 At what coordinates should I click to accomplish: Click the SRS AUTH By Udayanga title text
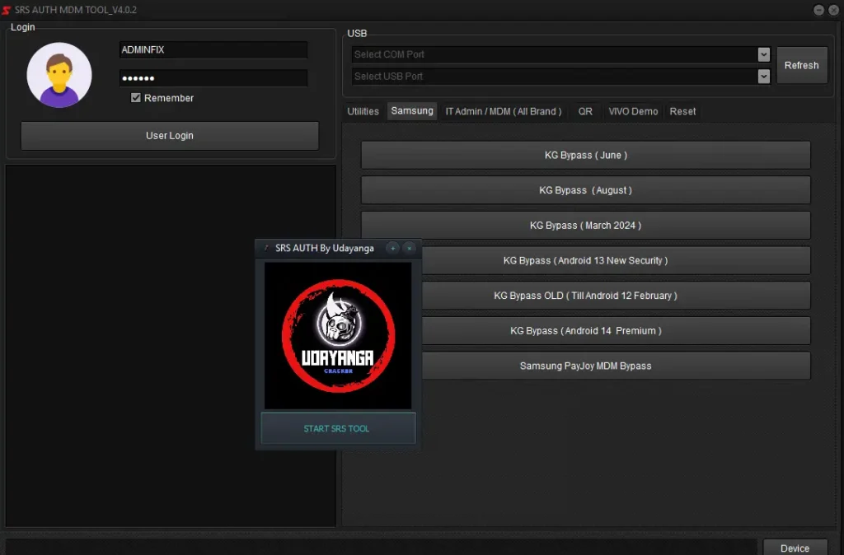[325, 248]
